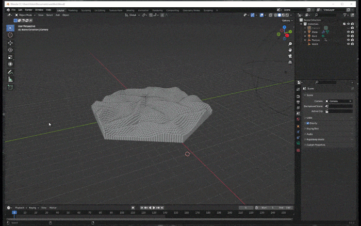Image resolution: width=361 pixels, height=226 pixels.
Task: Hide Plane object with eye icon
Action: [348, 32]
